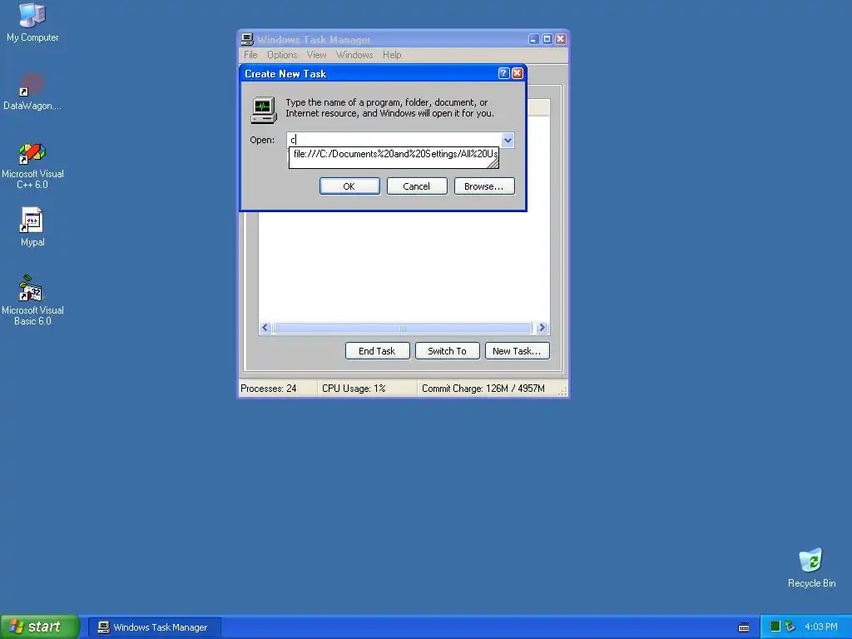Open the Options menu in Task Manager
The image size is (852, 639).
(282, 55)
